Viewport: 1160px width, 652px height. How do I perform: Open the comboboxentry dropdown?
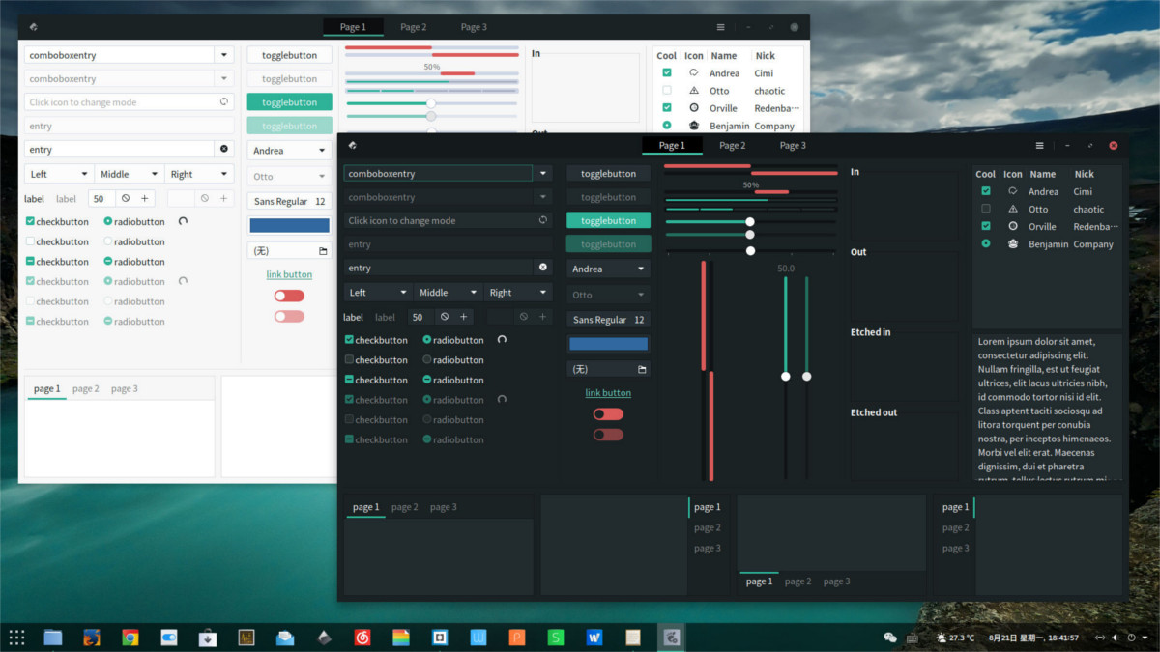click(x=542, y=173)
